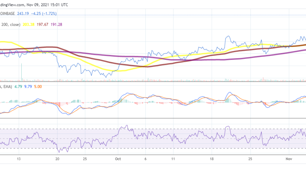This screenshot has height=175, width=306.
Task: Toggle the EMA indicator legend row
Action: (x=6, y=86)
